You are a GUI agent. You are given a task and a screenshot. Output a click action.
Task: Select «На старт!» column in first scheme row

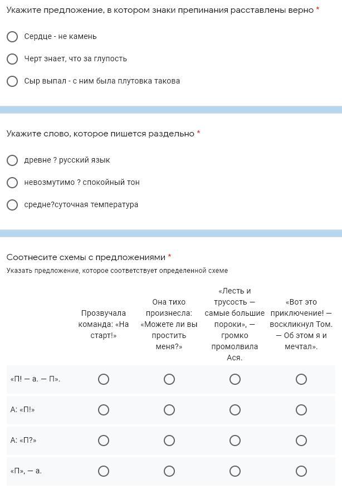(104, 379)
